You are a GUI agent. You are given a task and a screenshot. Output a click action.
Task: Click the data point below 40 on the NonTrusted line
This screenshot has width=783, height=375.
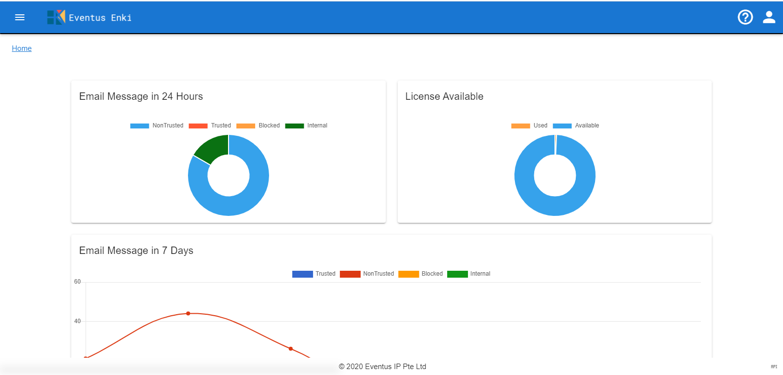(x=291, y=349)
